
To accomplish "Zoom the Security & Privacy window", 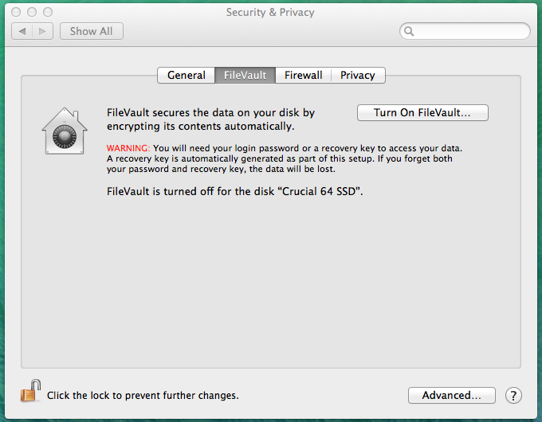I will click(47, 13).
